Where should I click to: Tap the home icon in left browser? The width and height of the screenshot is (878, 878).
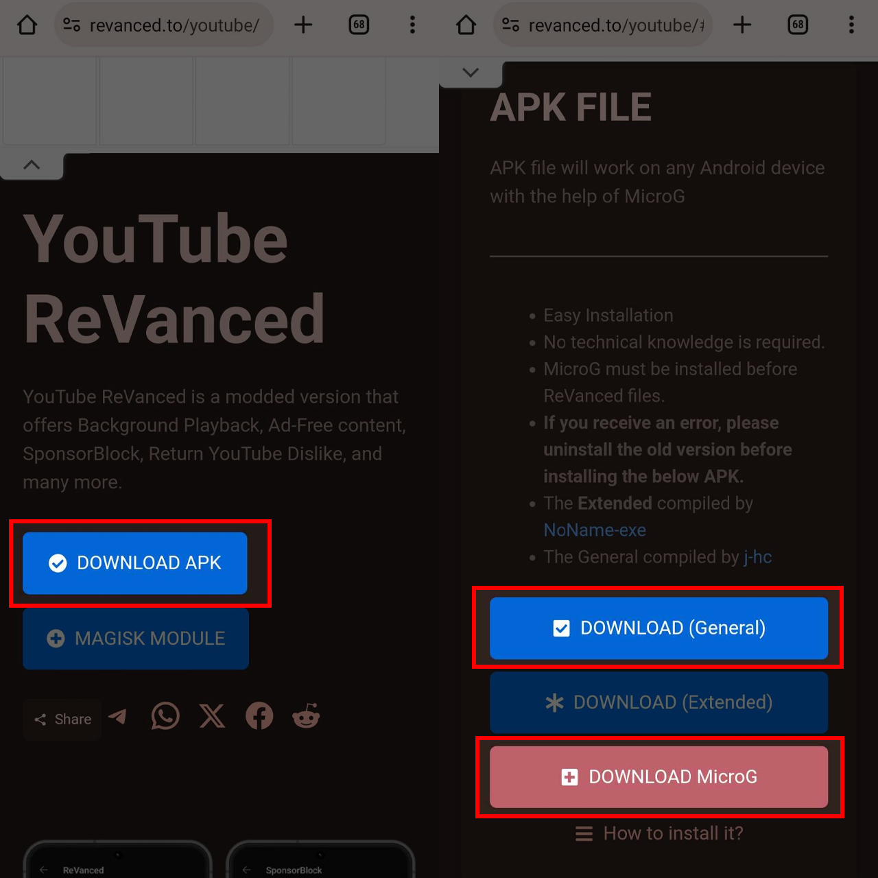pos(27,25)
